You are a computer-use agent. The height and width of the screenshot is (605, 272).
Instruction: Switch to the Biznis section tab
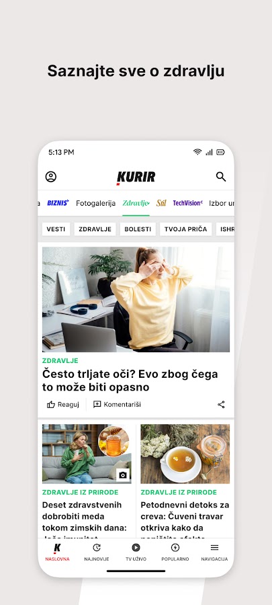pos(58,203)
